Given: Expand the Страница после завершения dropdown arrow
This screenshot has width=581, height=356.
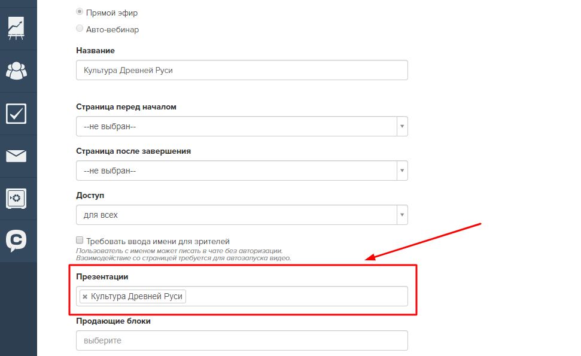Looking at the screenshot, I should [402, 171].
